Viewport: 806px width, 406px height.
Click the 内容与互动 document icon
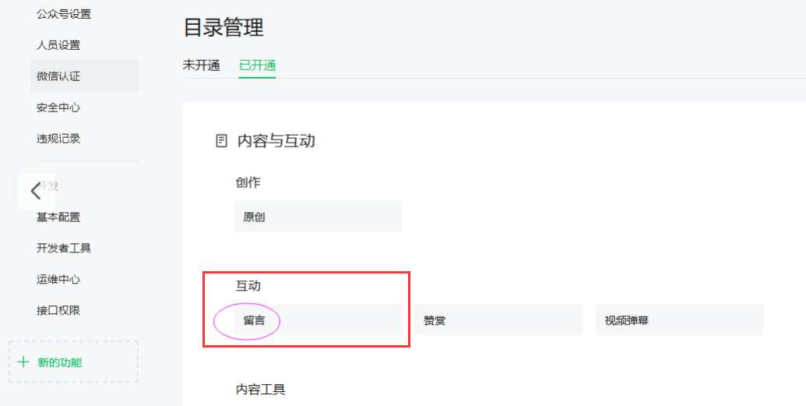[221, 141]
